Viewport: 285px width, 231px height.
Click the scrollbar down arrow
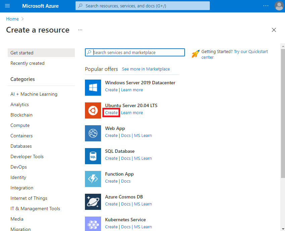click(283, 229)
